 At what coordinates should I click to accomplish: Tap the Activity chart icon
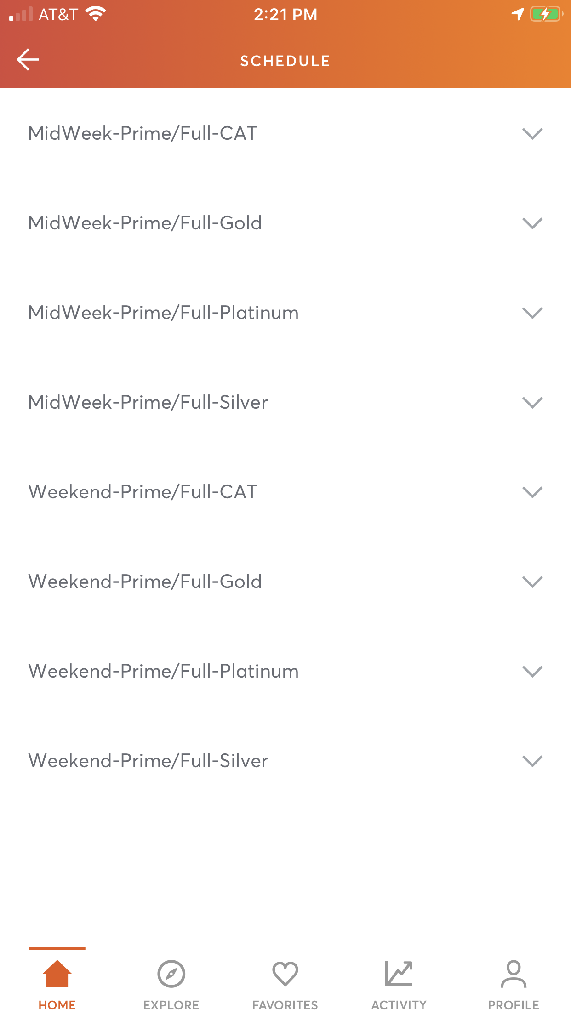coord(399,974)
